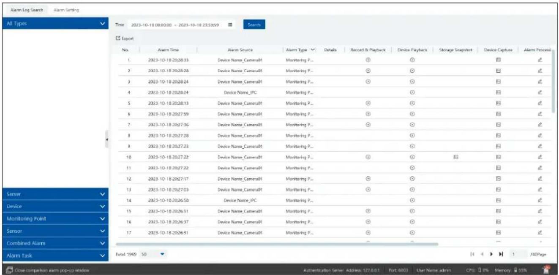Open storage snapshot for alarm row 10

click(x=455, y=157)
